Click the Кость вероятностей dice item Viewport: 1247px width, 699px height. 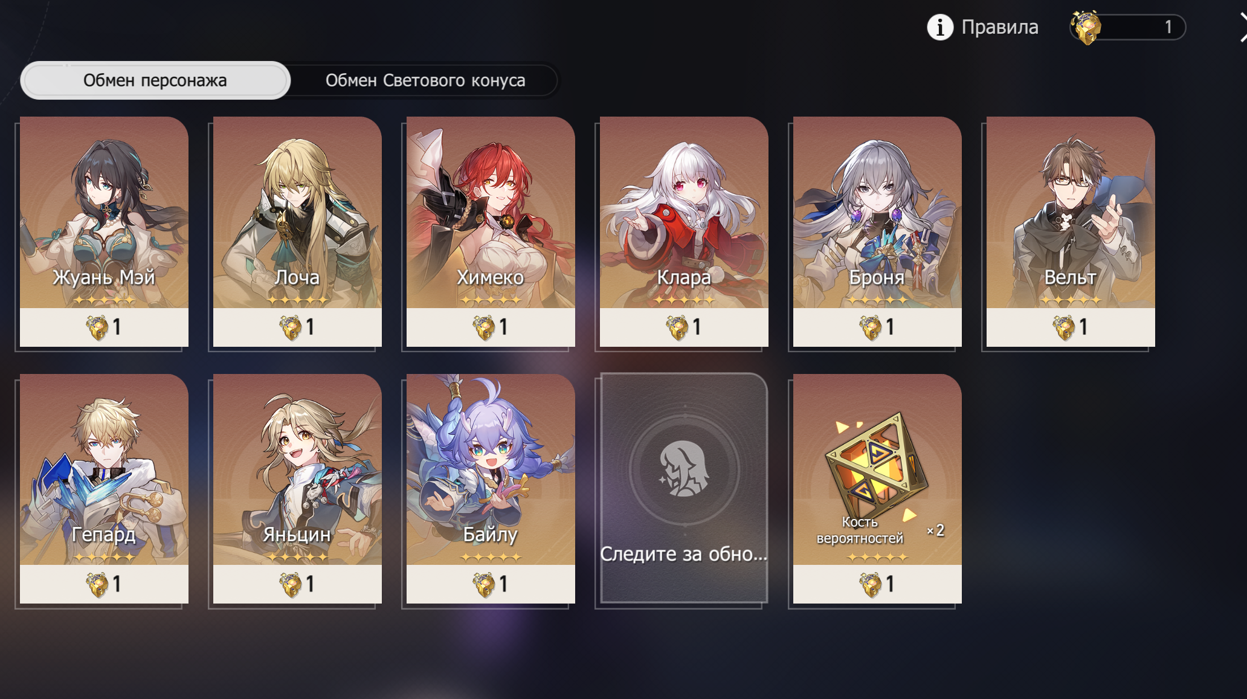click(877, 489)
